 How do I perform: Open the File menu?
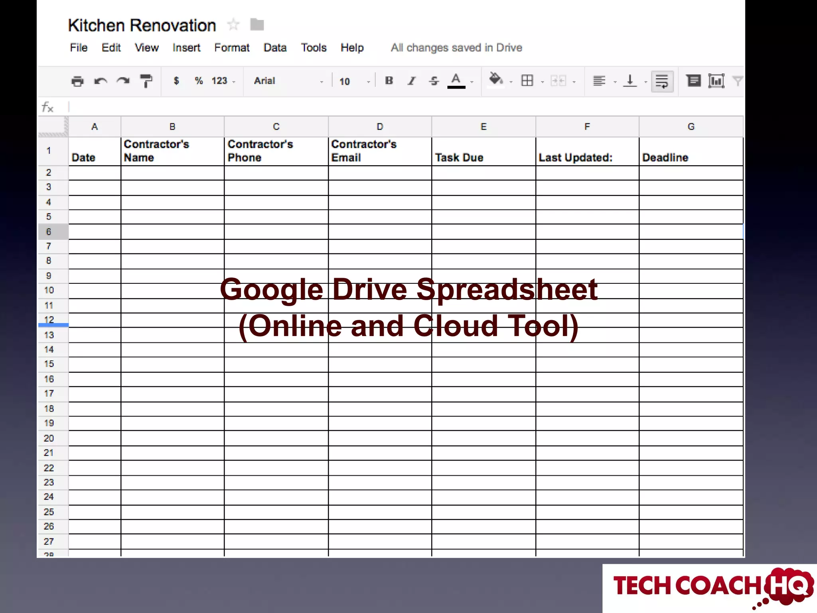coord(79,47)
